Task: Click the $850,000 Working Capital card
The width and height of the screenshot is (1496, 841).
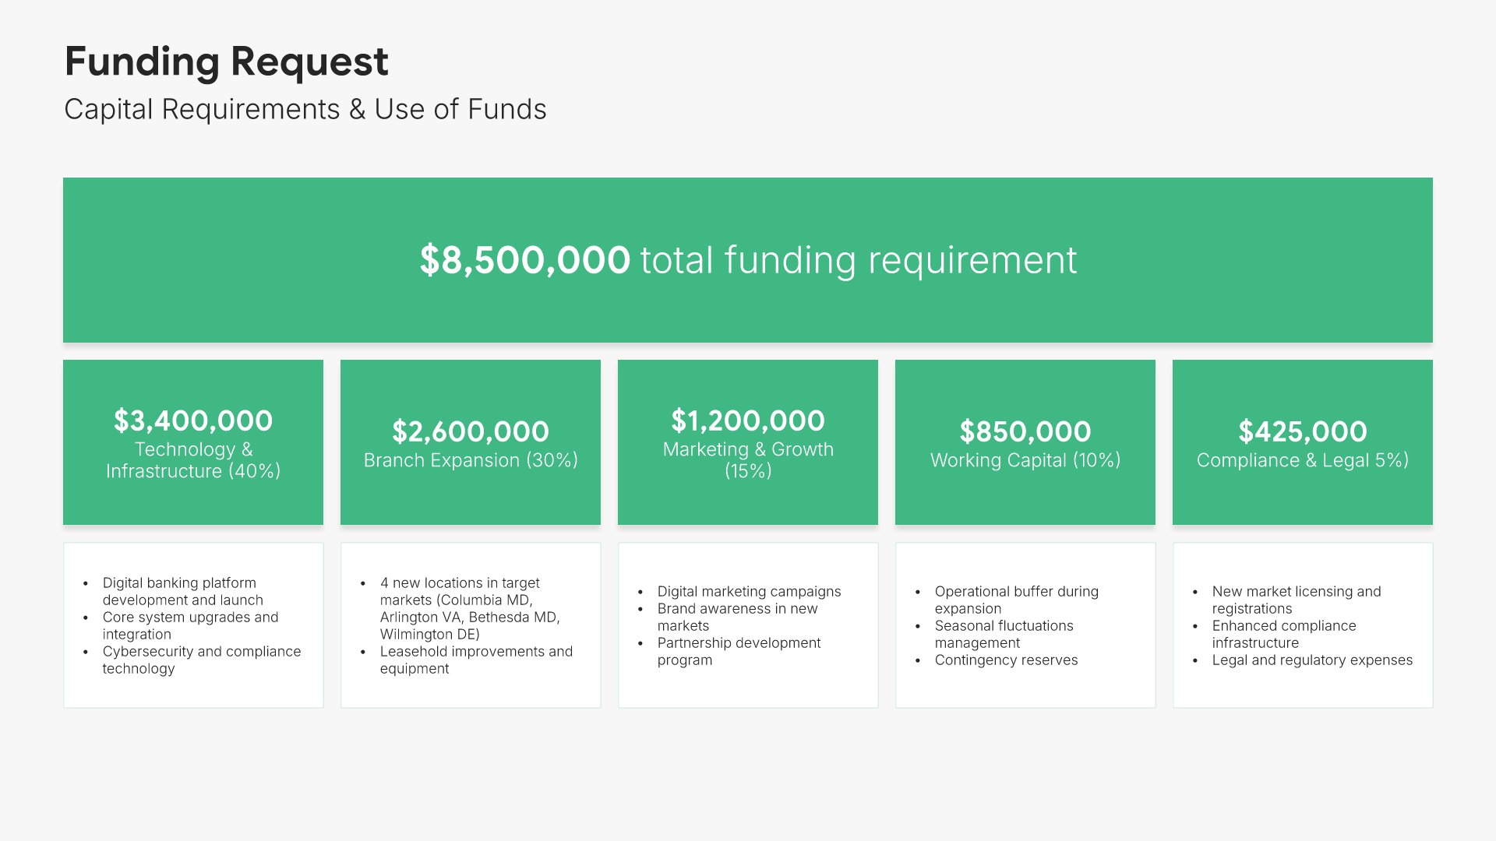Action: coord(1025,442)
